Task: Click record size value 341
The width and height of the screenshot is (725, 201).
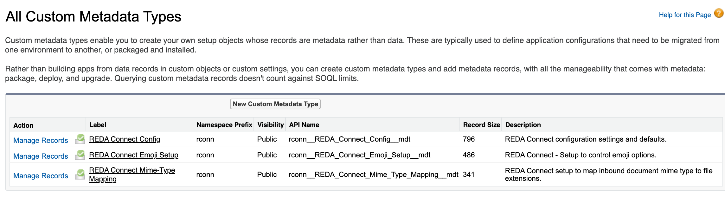Action: pos(469,174)
